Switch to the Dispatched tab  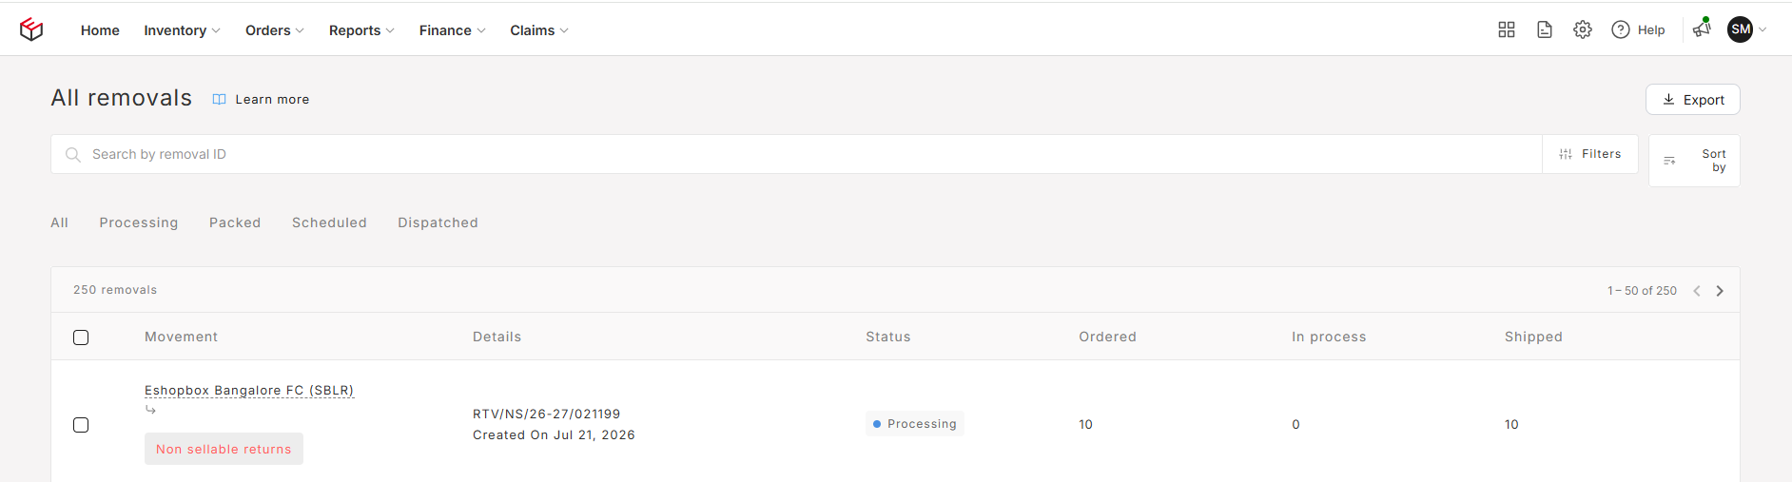(438, 222)
